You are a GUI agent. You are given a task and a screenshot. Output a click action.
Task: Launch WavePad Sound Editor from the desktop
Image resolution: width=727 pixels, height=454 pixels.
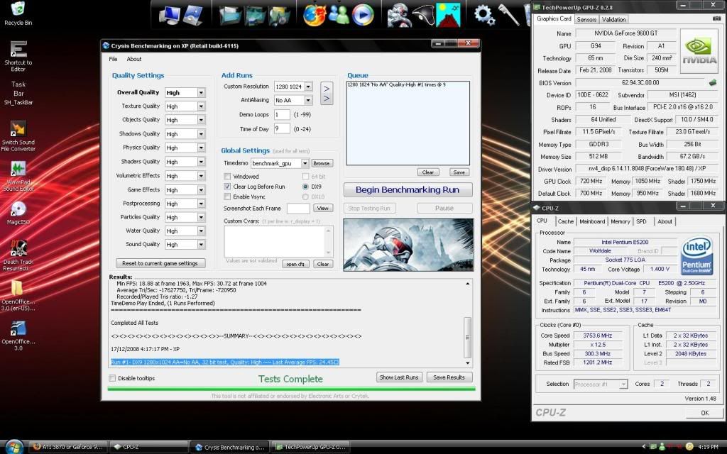18,169
